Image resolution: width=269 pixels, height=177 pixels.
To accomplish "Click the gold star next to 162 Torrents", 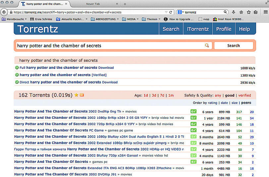I will pos(76,95).
